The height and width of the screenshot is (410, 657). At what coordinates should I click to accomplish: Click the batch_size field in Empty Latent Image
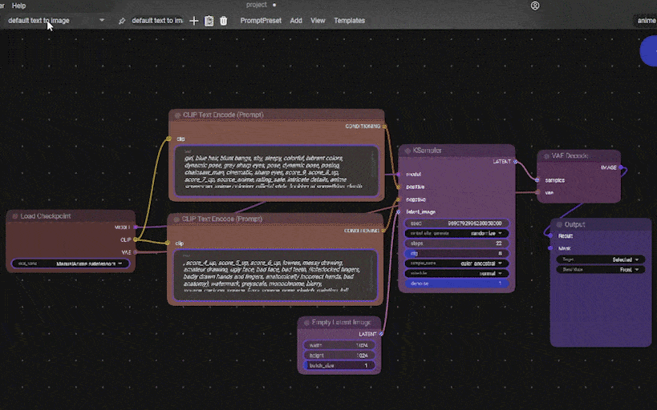pos(339,366)
